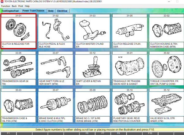Click the 'VALVE BODY & OIL STRAINER' caption
The height and width of the screenshot is (135, 184).
[167, 119]
